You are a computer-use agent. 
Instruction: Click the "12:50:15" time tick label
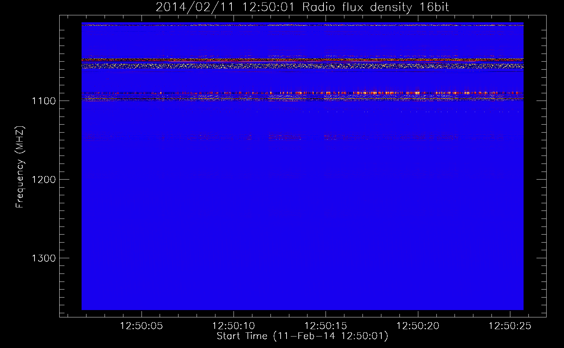[326, 326]
